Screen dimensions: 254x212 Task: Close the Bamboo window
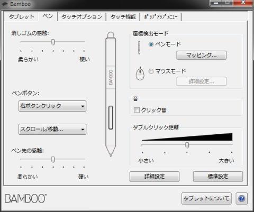tap(243, 3)
